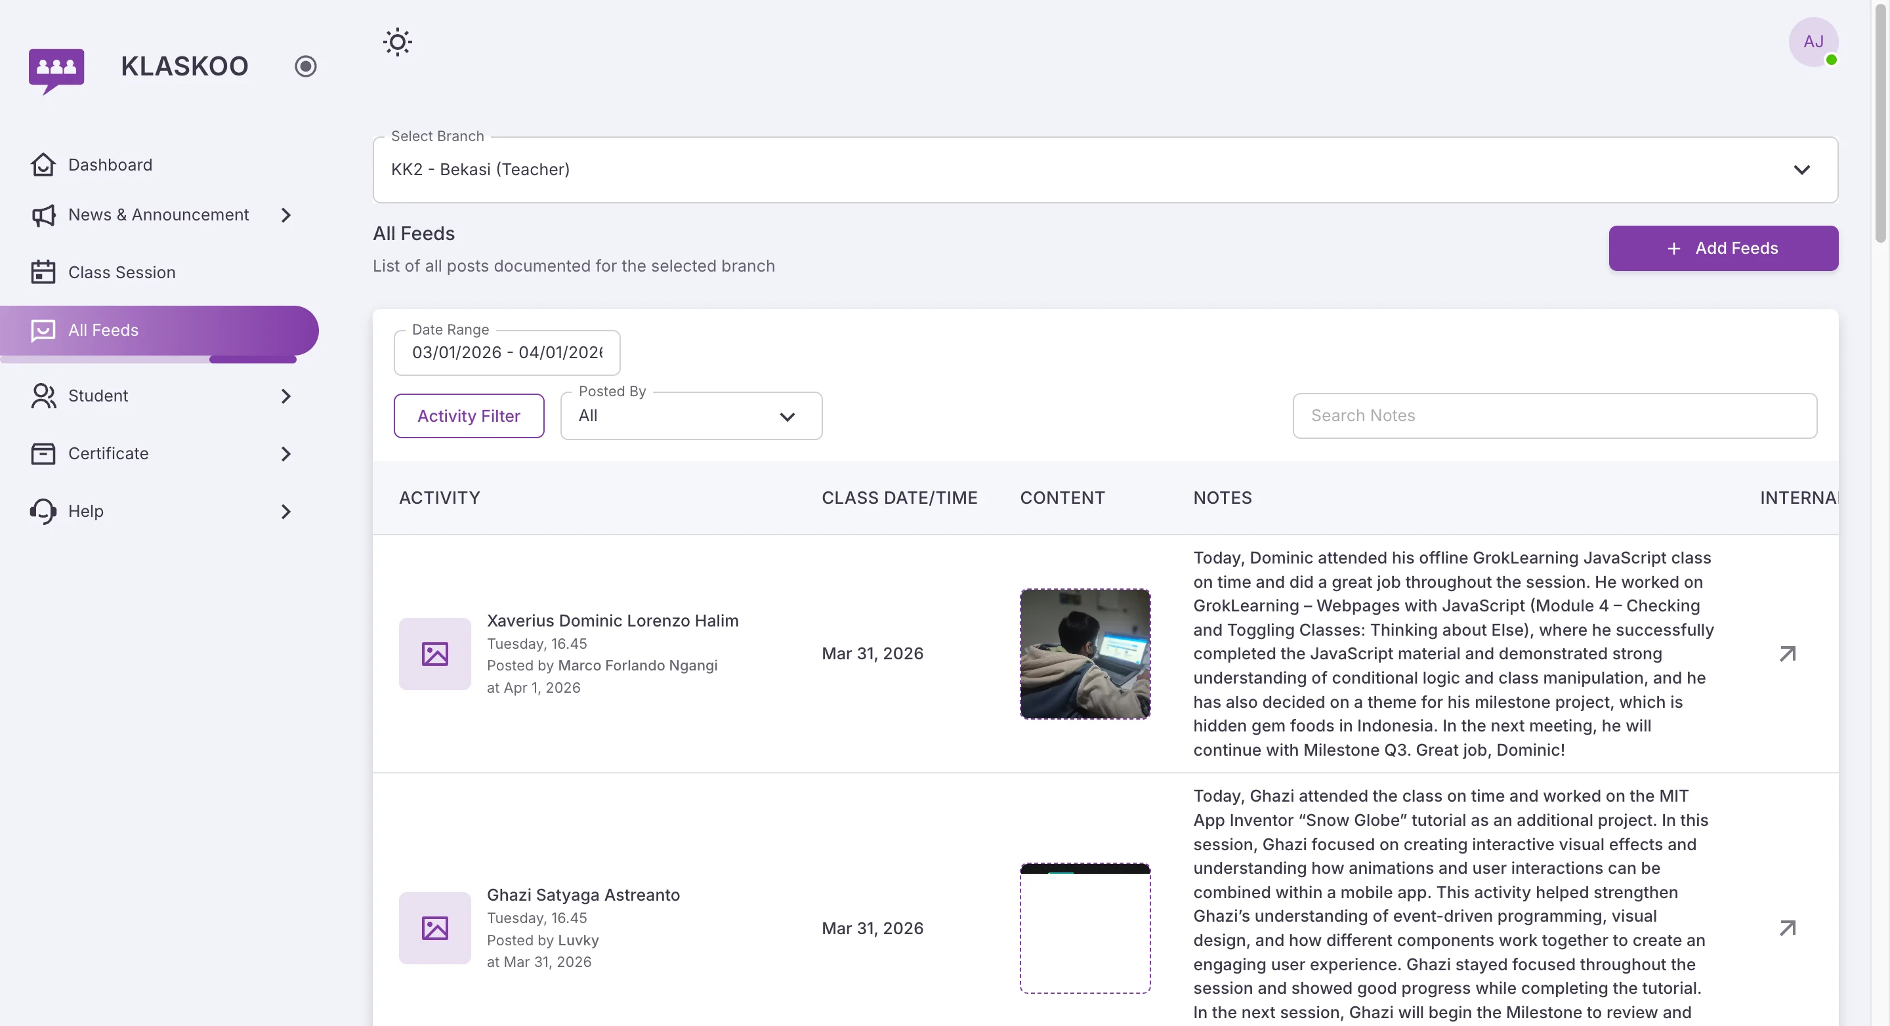Image resolution: width=1890 pixels, height=1026 pixels.
Task: Open the Dashboard menu item
Action: (x=110, y=164)
